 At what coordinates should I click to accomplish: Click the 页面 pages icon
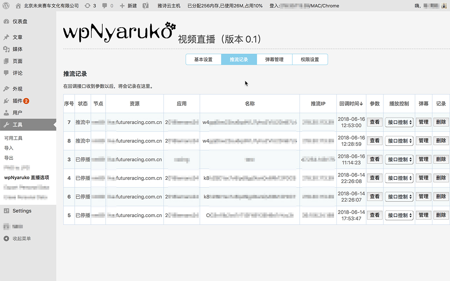click(6, 61)
